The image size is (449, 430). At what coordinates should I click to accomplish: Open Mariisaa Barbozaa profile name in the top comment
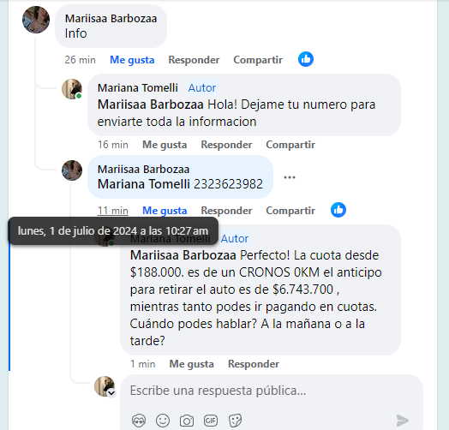coord(111,19)
